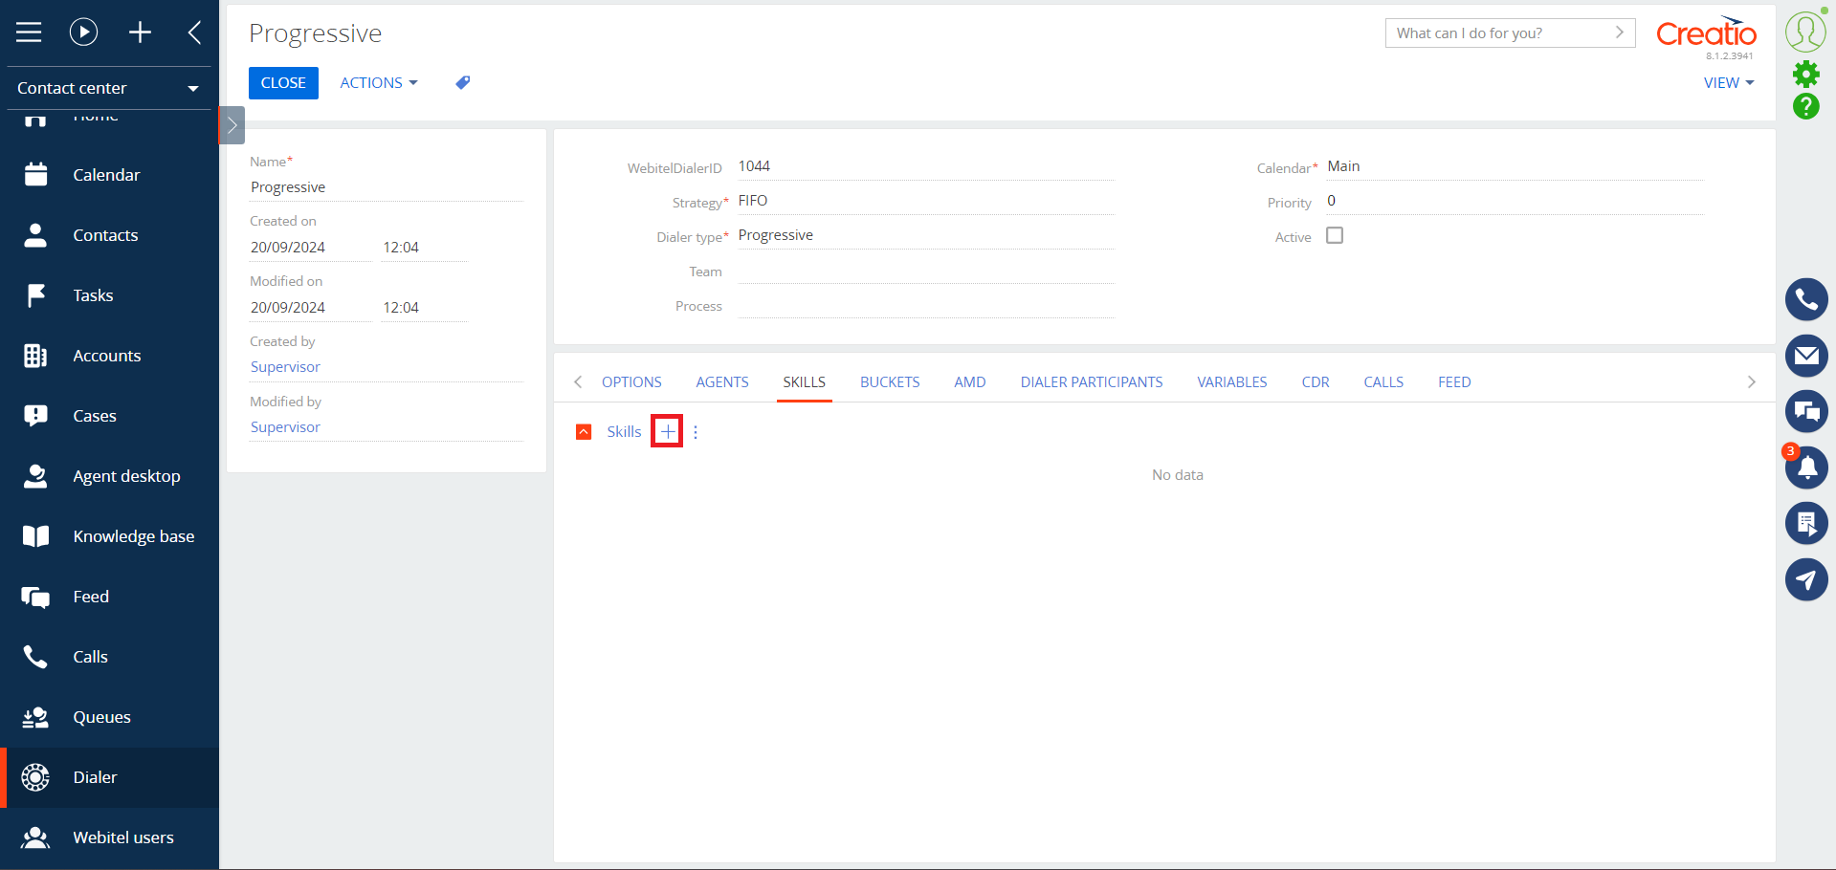Open the Calls phone icon in sidebar
Viewport: 1836px width, 870px height.
tap(35, 657)
